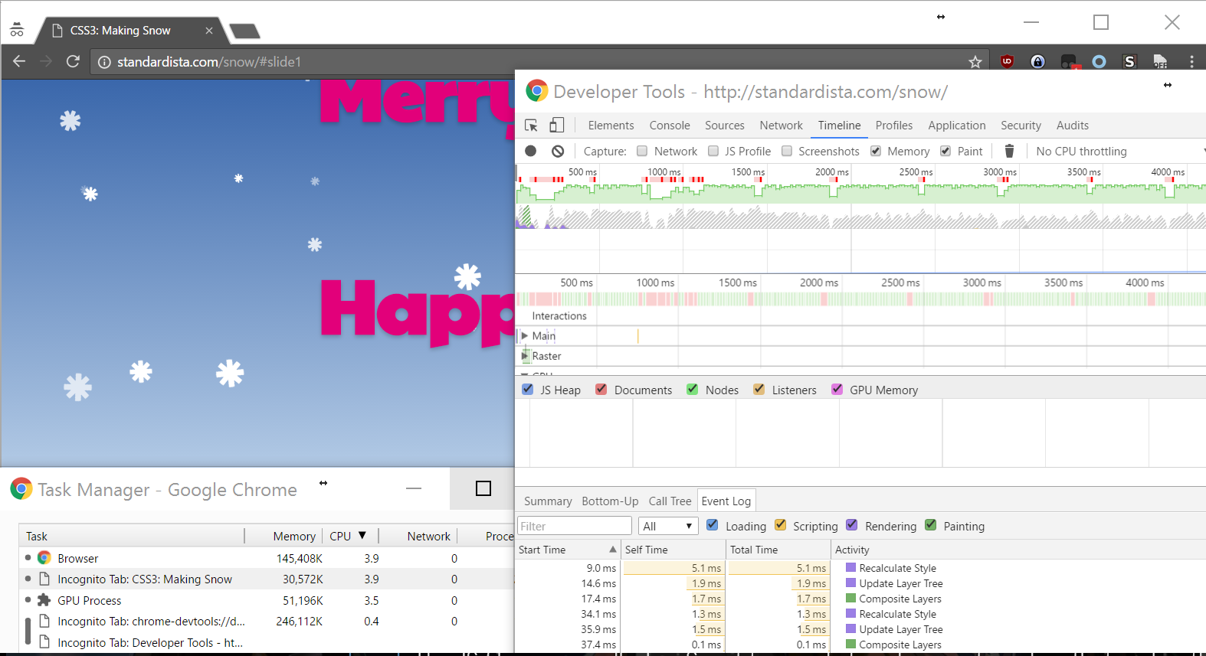Open the Audits panel
Image resolution: width=1206 pixels, height=656 pixels.
[x=1073, y=126]
